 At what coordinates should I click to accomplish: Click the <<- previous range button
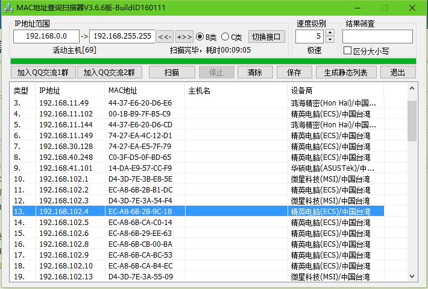coord(165,37)
